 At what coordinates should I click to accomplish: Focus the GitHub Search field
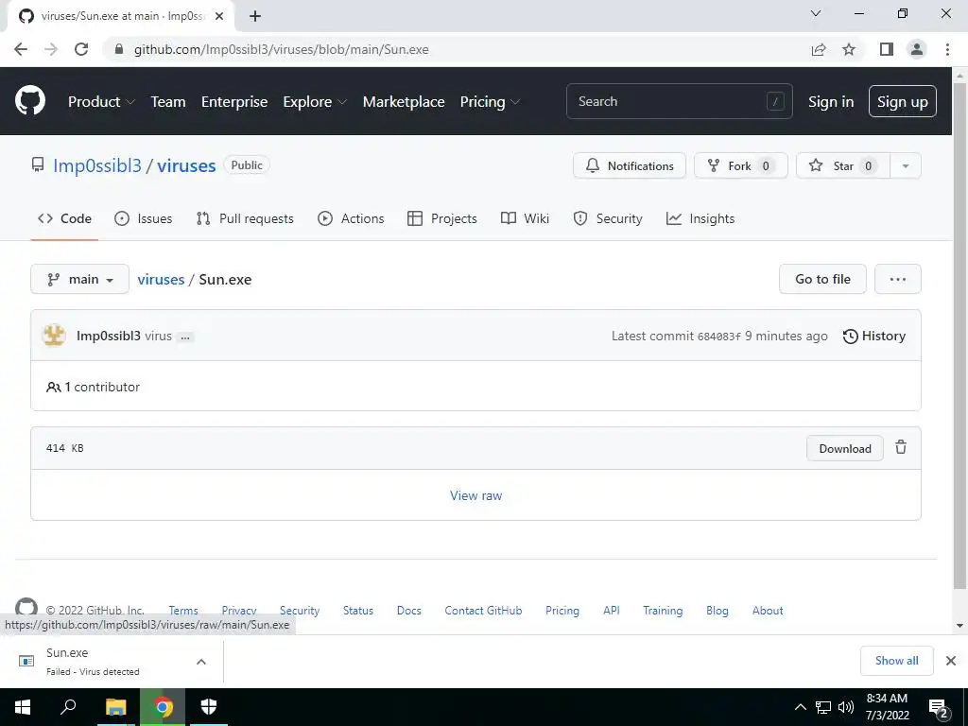679,101
